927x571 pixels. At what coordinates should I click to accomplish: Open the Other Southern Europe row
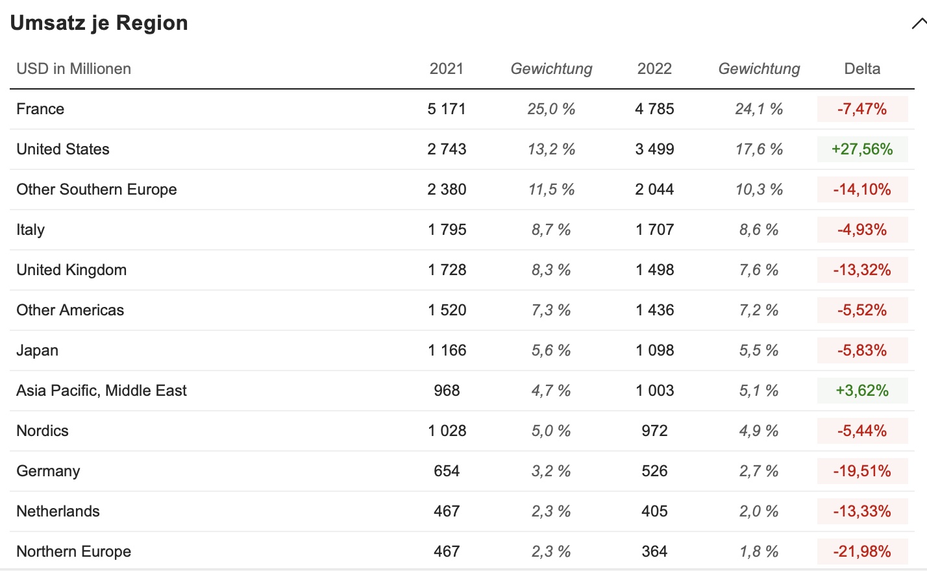pyautogui.click(x=97, y=189)
